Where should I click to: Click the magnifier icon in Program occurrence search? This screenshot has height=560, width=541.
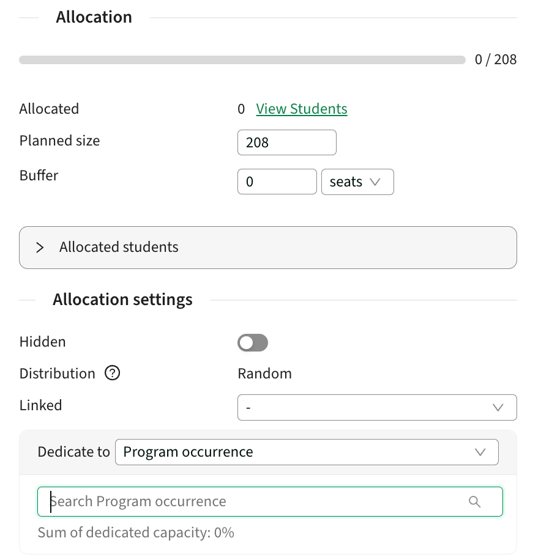[474, 502]
